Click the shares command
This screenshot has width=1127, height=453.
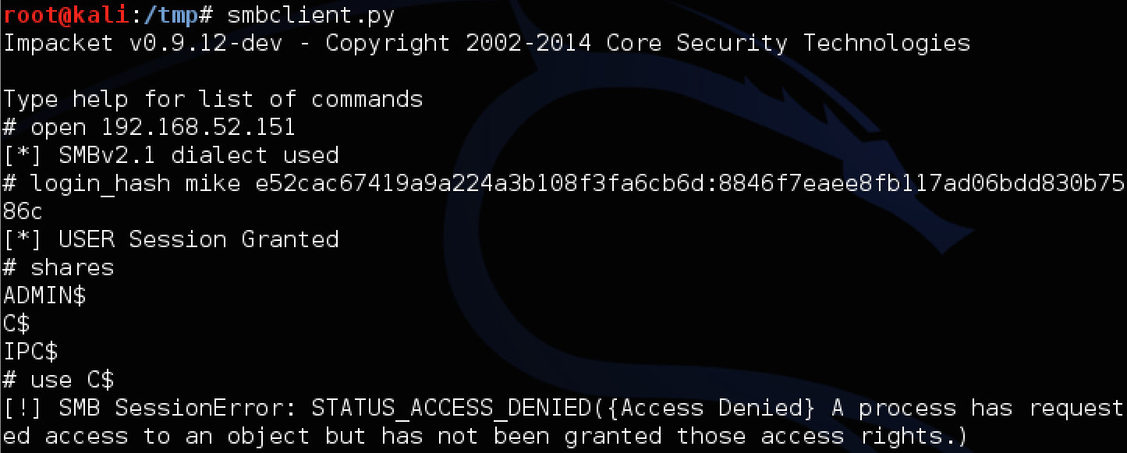tap(72, 267)
